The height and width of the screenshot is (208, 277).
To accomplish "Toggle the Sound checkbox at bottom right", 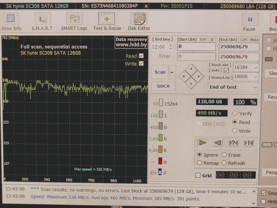I will 264,193.
